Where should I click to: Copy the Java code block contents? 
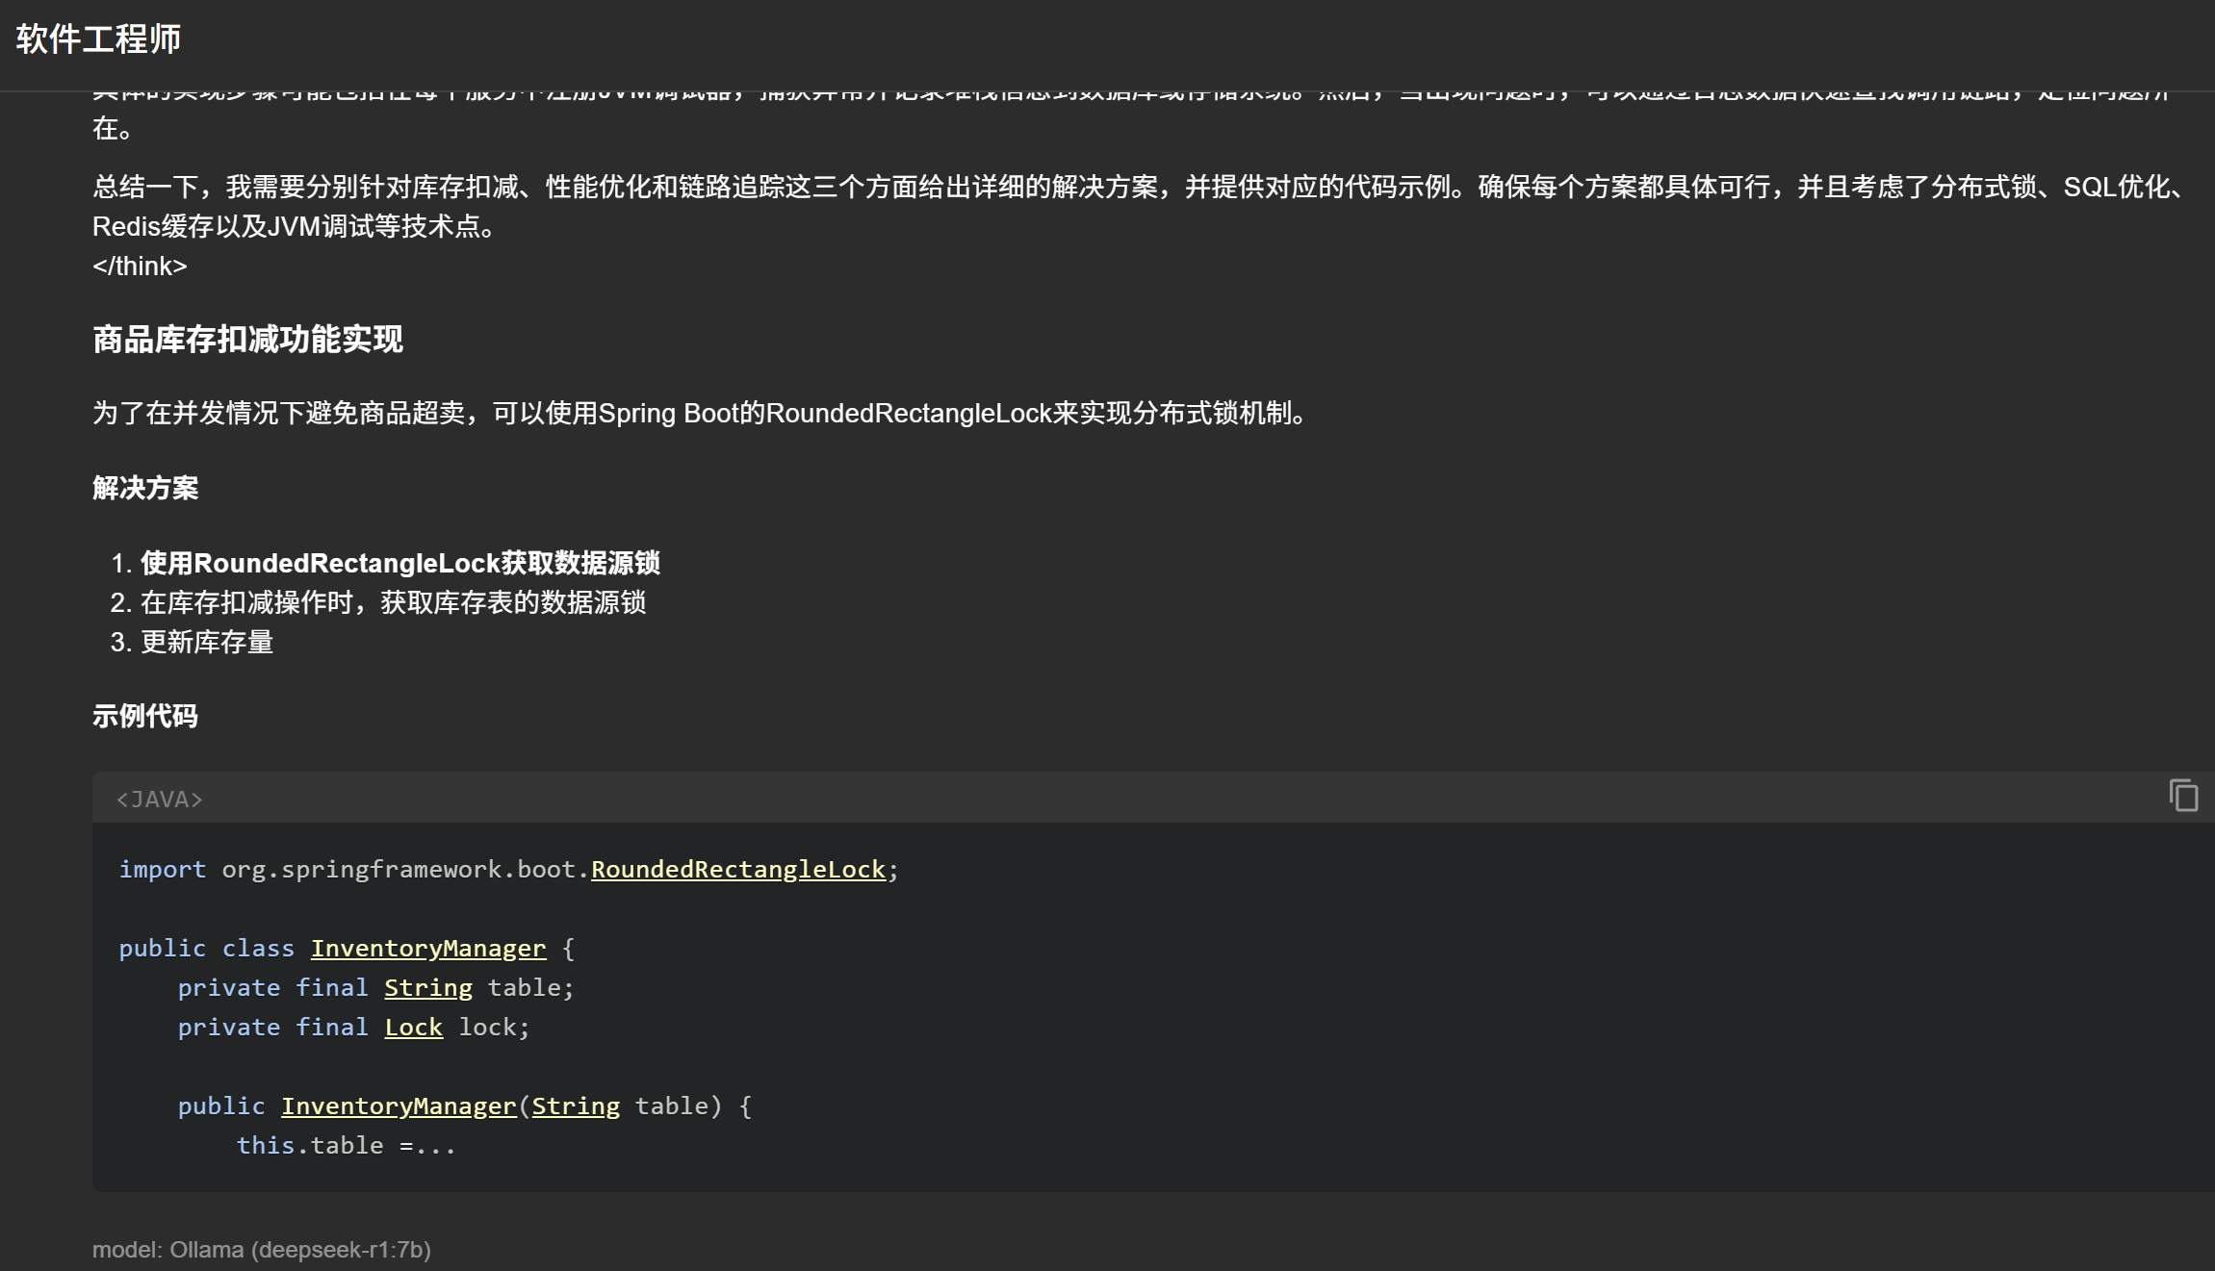[x=2183, y=796]
